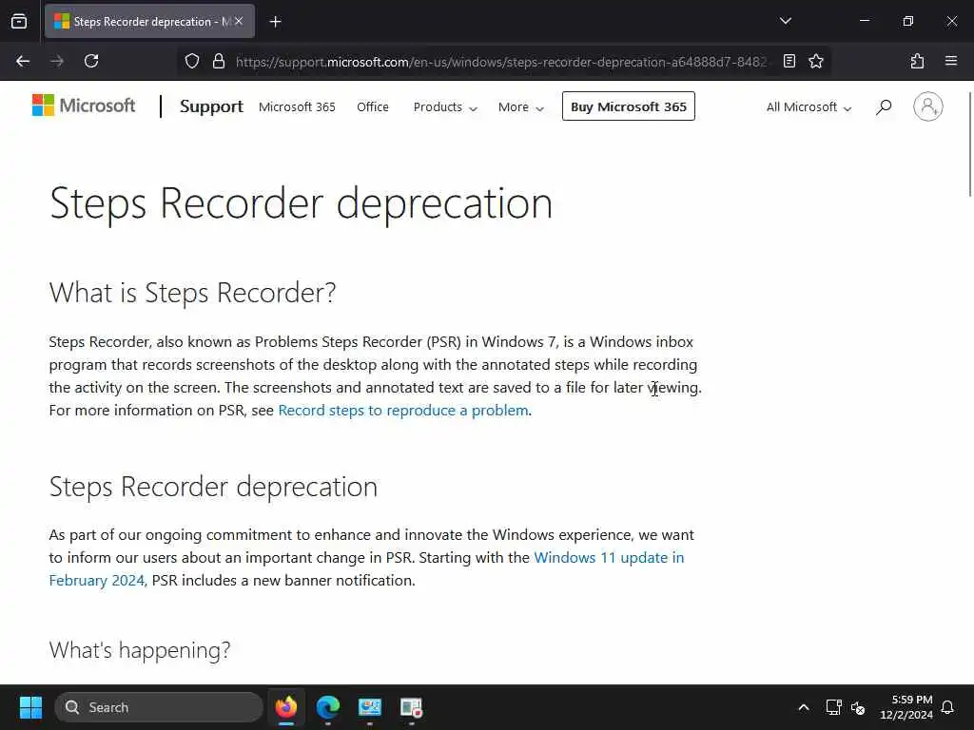Go forward one page

(57, 61)
